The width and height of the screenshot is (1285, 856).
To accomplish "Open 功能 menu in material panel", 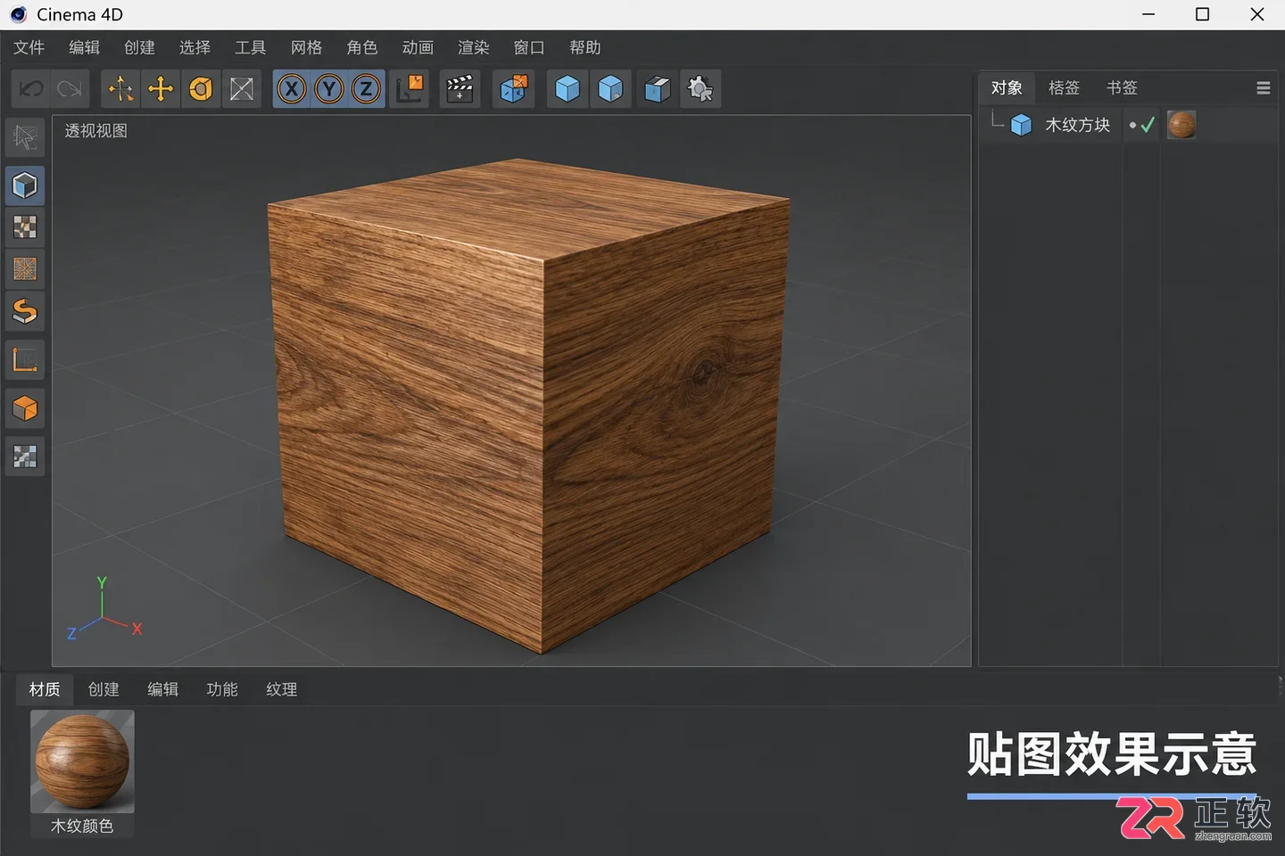I will coord(222,689).
